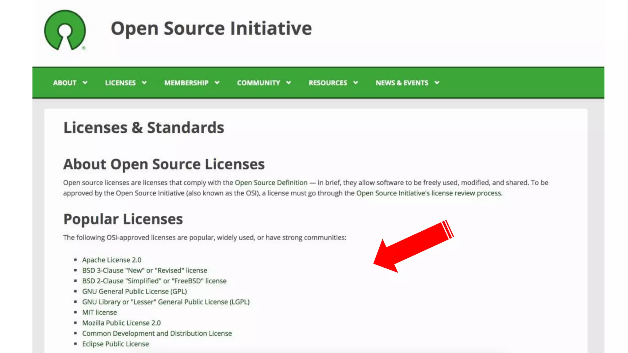Open the RESOURCES dropdown arrow
The height and width of the screenshot is (353, 628).
click(x=356, y=83)
